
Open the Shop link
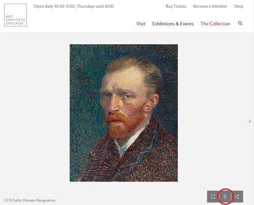coord(239,6)
